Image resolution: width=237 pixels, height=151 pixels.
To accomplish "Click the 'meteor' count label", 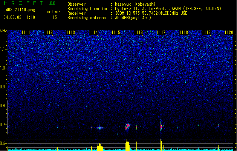I will pos(54,12).
